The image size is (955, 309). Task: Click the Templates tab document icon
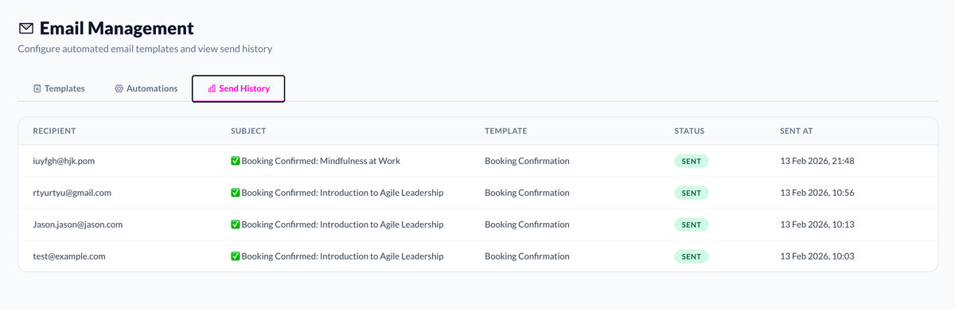(x=37, y=88)
